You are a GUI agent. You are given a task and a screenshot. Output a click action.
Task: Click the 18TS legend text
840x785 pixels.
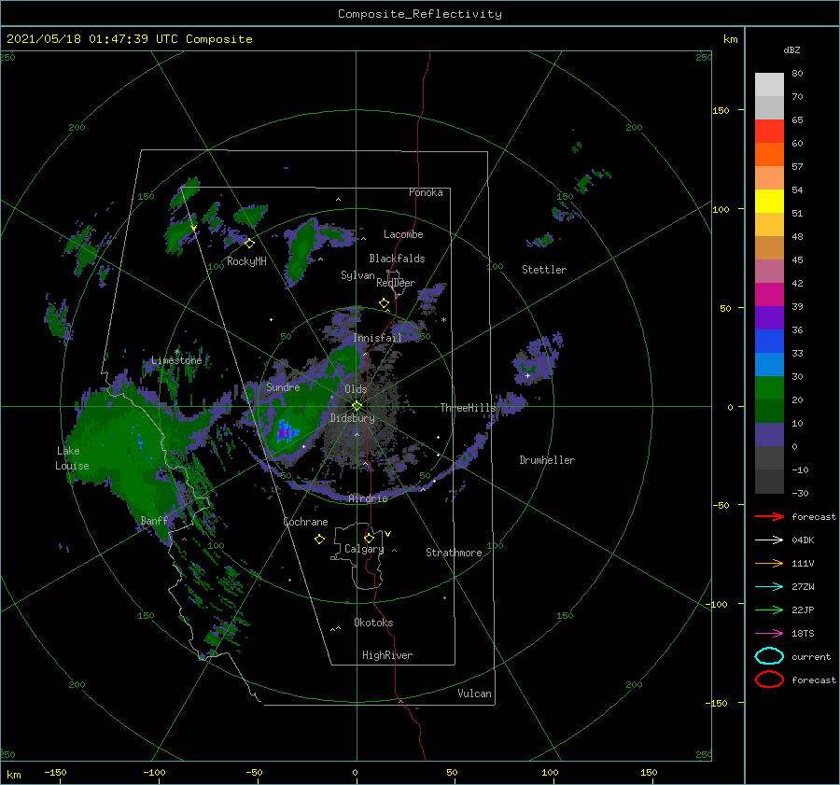pos(803,634)
